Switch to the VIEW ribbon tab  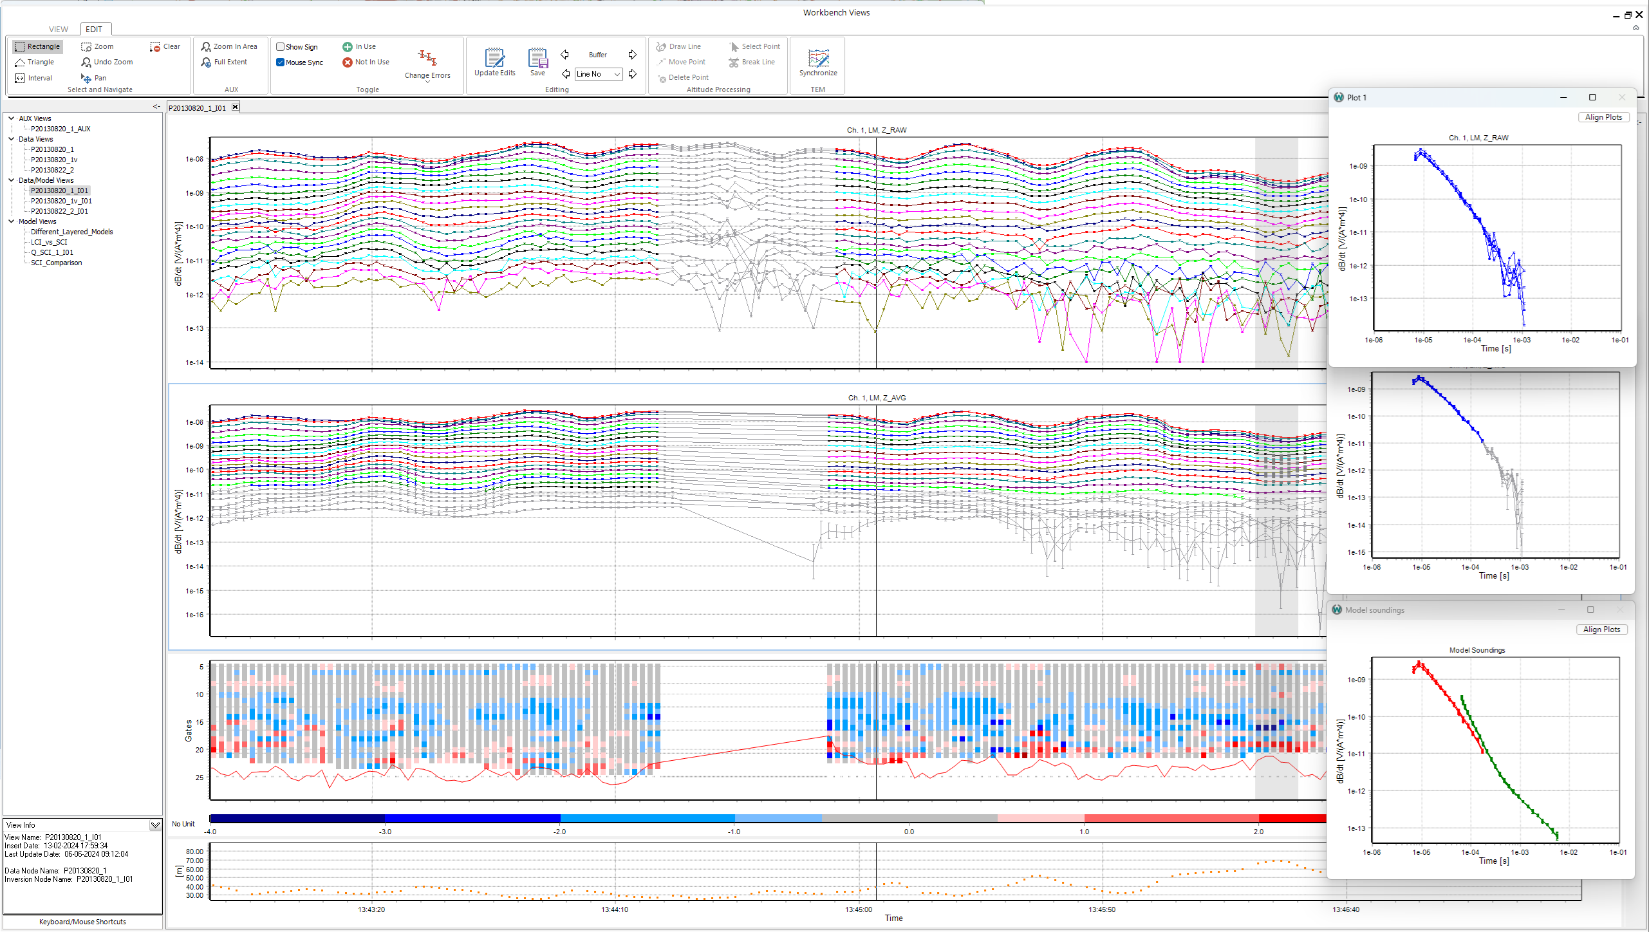[x=59, y=29]
